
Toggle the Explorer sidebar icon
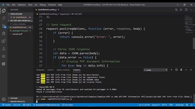point(4,11)
